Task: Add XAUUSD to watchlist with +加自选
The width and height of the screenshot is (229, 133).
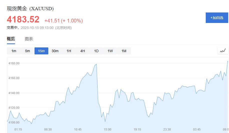Action: [217, 18]
